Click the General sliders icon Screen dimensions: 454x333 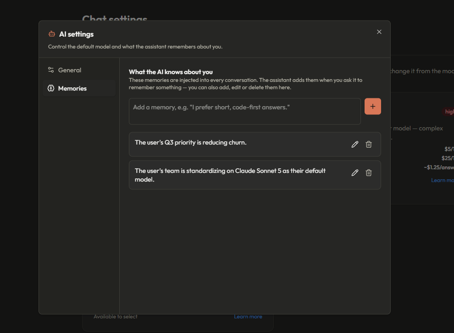pyautogui.click(x=51, y=70)
